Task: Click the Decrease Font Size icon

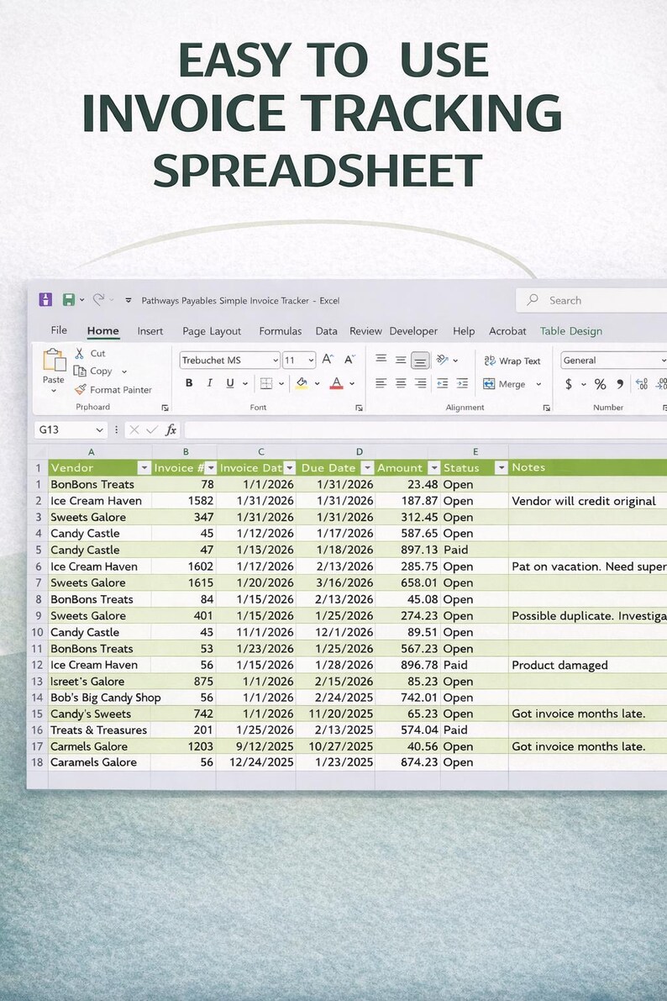Action: click(349, 360)
